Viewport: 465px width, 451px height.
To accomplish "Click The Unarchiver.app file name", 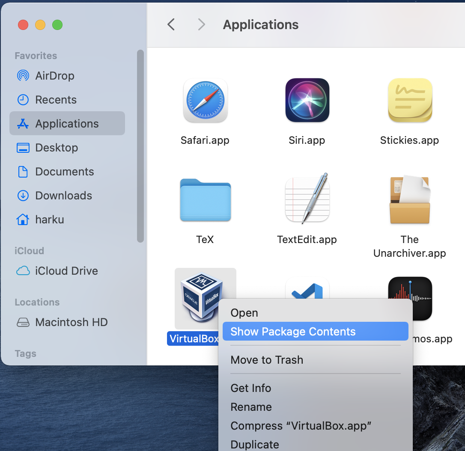I will coord(409,246).
